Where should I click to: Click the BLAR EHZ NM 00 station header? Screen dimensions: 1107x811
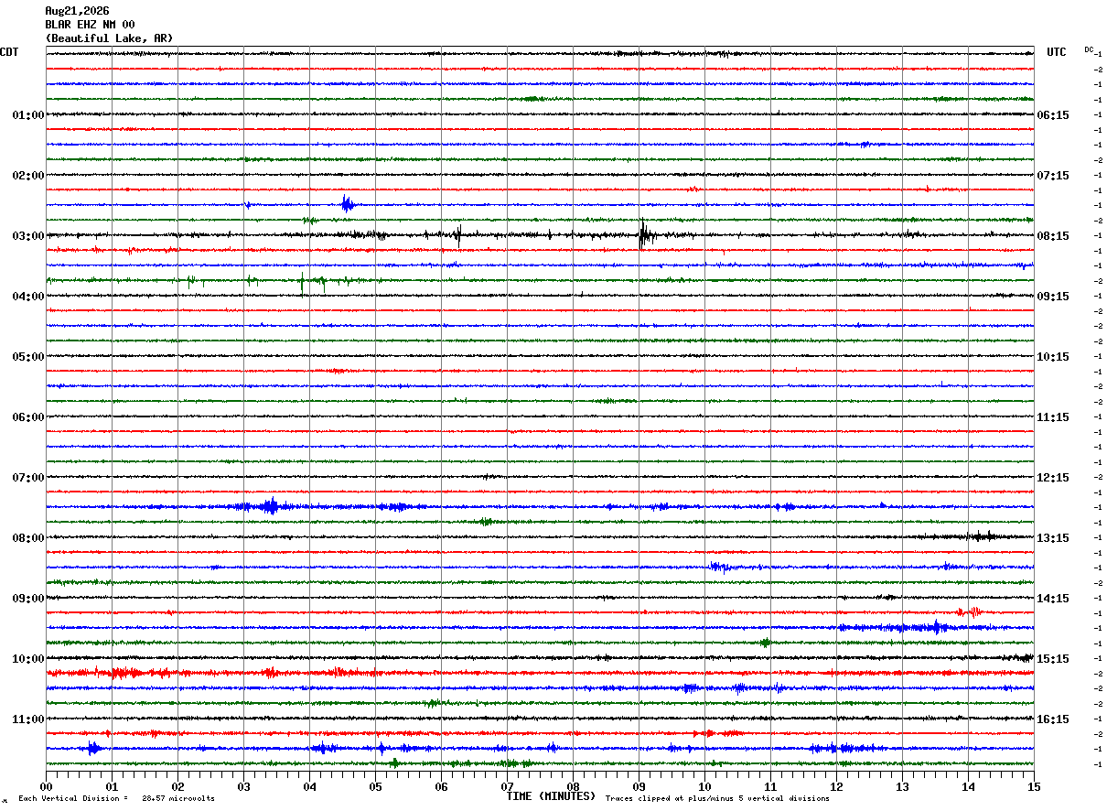pos(90,25)
